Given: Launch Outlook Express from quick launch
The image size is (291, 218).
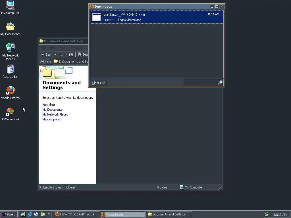Looking at the screenshot, I should pyautogui.click(x=36, y=214).
